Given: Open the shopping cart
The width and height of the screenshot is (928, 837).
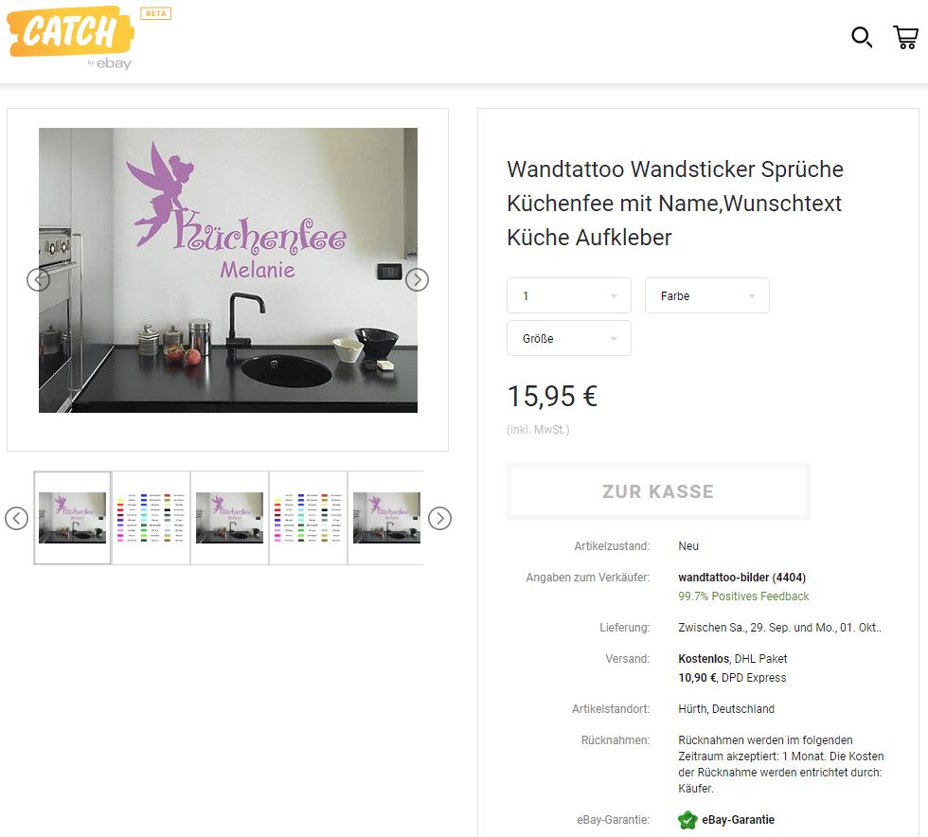Looking at the screenshot, I should pos(905,37).
